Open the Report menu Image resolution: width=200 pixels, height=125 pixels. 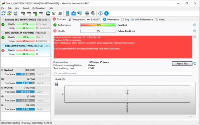(x=25, y=8)
